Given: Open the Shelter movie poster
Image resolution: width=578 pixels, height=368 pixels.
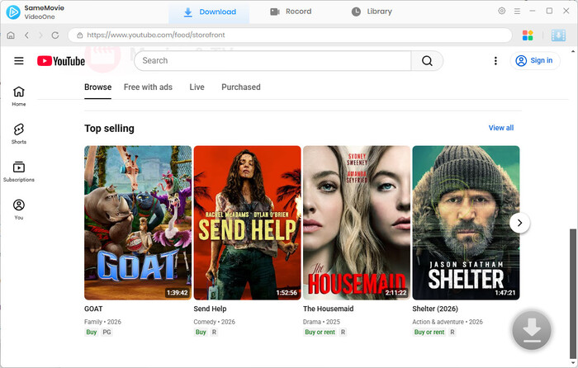Looking at the screenshot, I should click(x=466, y=223).
